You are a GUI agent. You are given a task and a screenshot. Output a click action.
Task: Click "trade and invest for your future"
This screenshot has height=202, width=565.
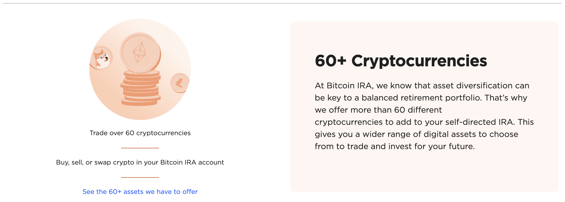(411, 146)
